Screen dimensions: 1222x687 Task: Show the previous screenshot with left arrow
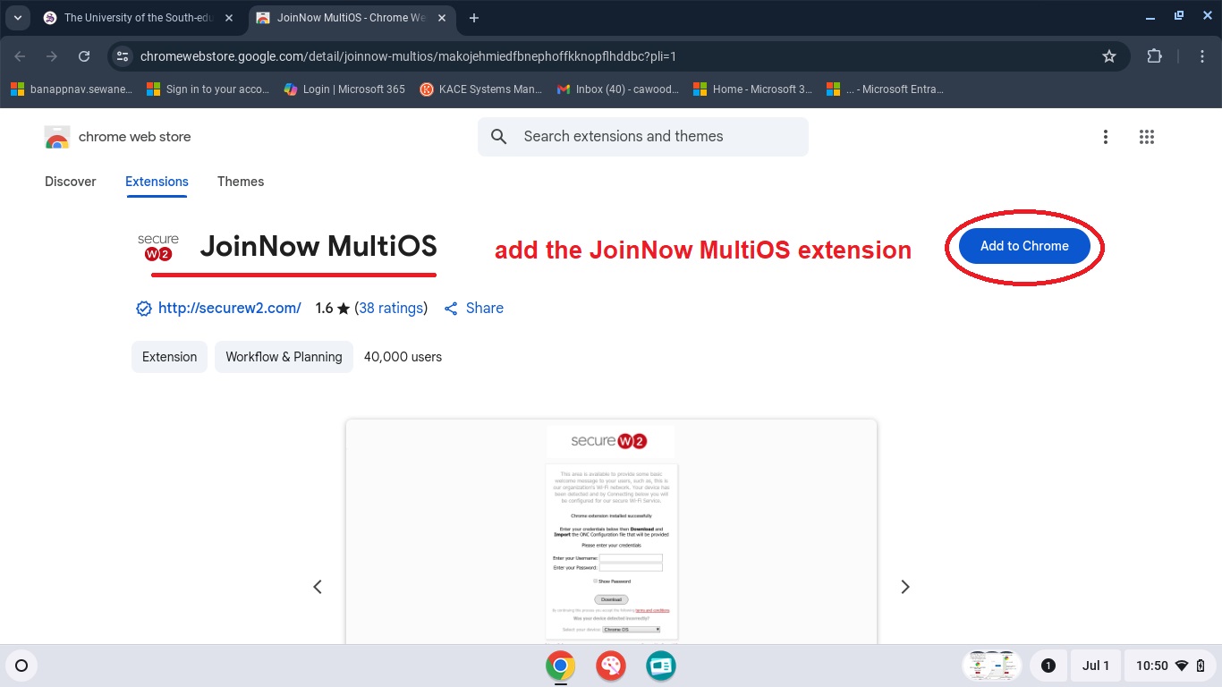(318, 587)
